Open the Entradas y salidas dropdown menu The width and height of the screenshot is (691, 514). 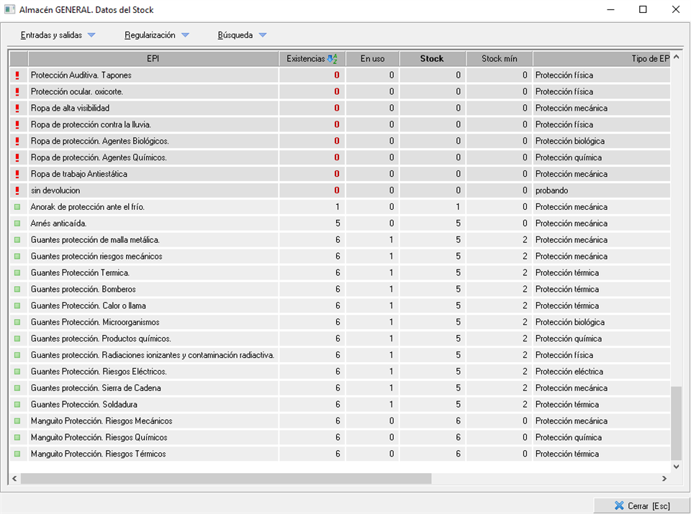58,35
